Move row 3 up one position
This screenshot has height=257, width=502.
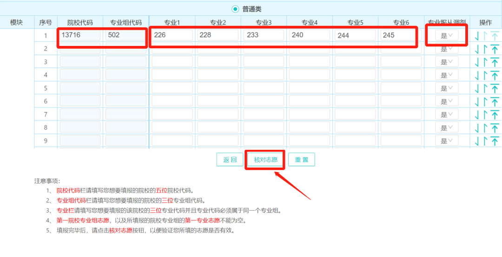(x=485, y=62)
